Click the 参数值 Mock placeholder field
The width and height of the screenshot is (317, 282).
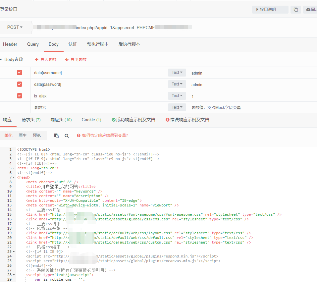pyautogui.click(x=252, y=108)
